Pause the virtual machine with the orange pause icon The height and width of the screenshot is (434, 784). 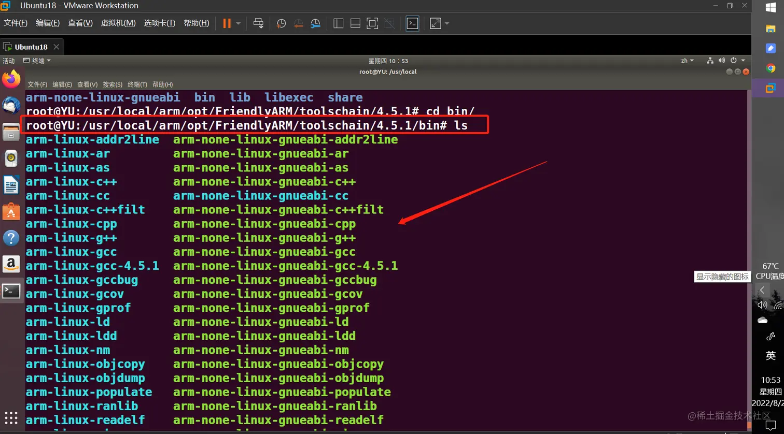click(227, 23)
